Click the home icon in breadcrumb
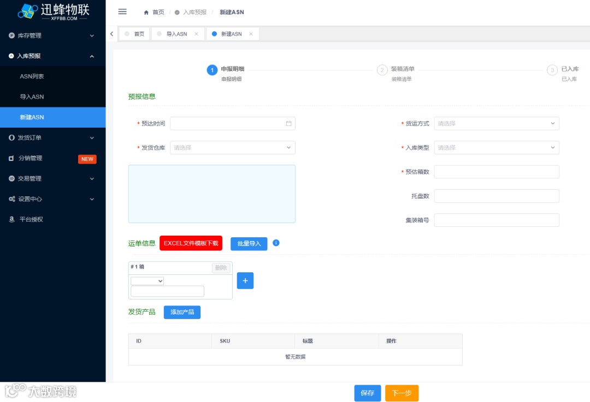The height and width of the screenshot is (402, 590). pyautogui.click(x=146, y=13)
